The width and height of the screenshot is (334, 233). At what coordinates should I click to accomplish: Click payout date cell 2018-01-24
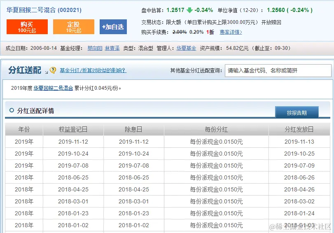click(x=299, y=213)
